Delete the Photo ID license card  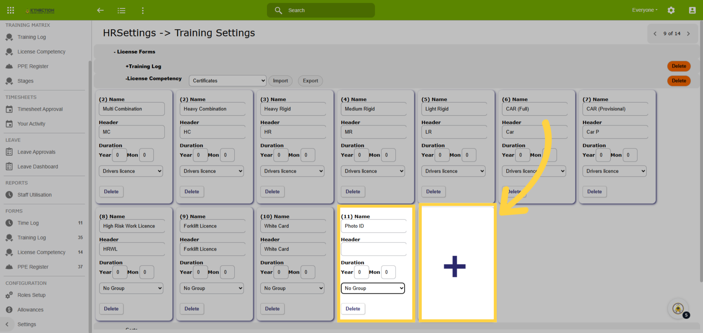pos(353,309)
